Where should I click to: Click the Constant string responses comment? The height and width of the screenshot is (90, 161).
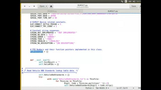pos(45,30)
